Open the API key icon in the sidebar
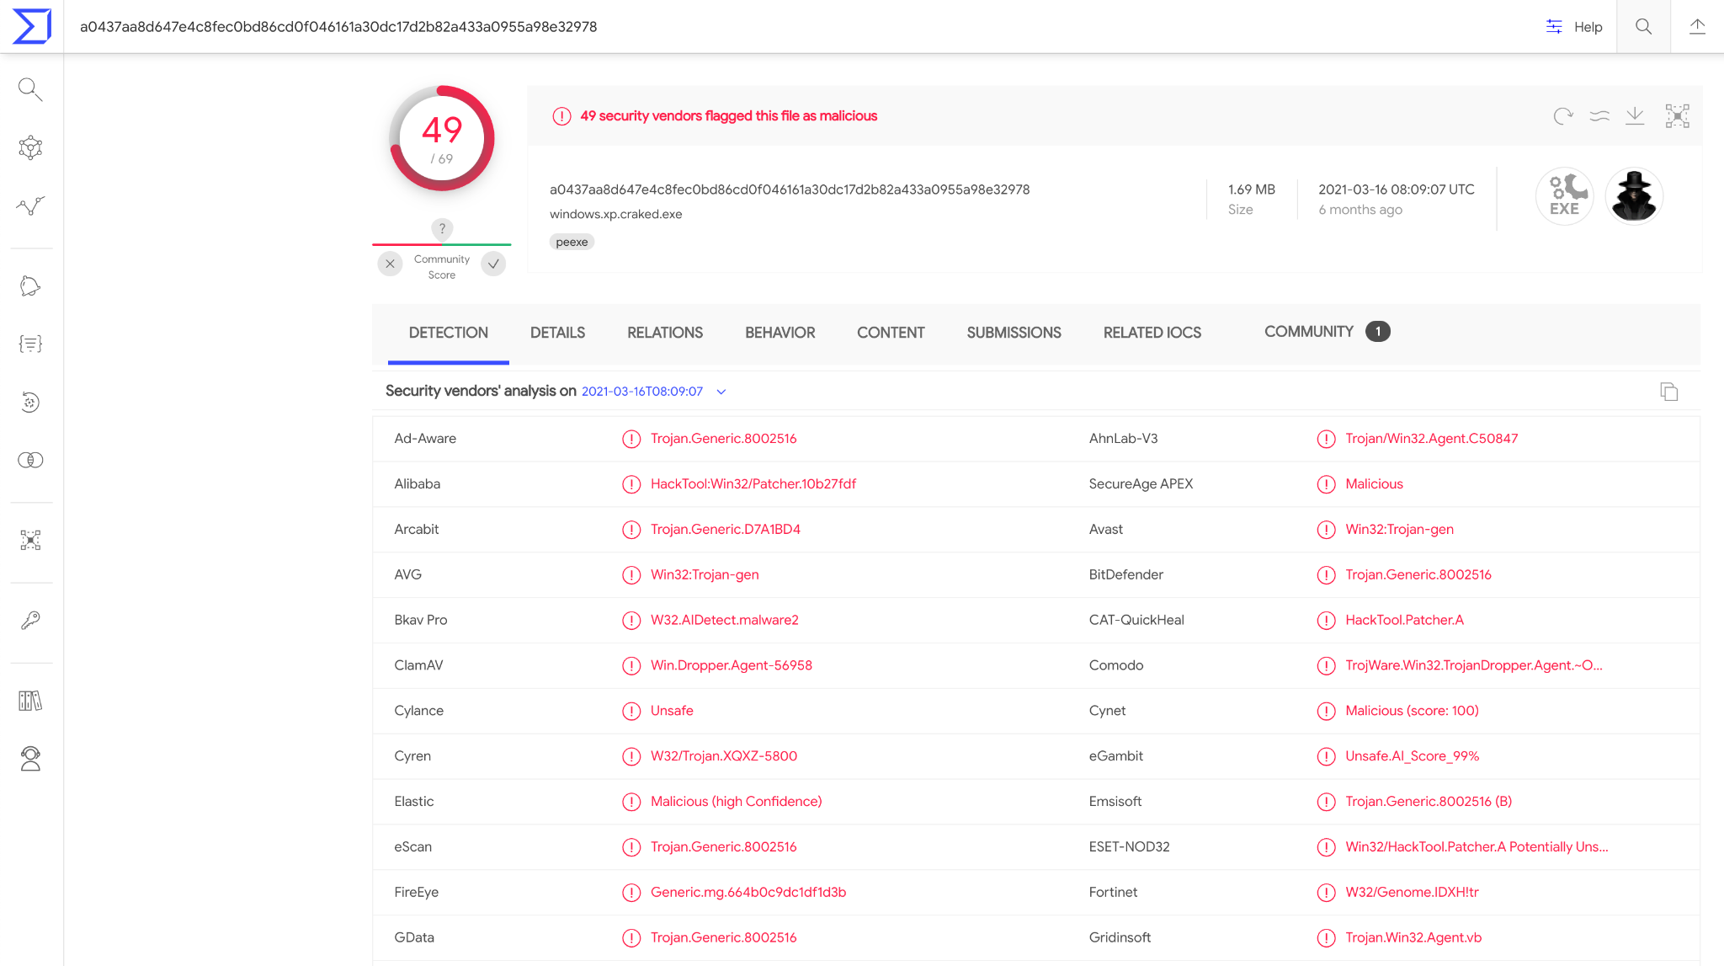Screen dimensions: 1724x966 [x=30, y=621]
